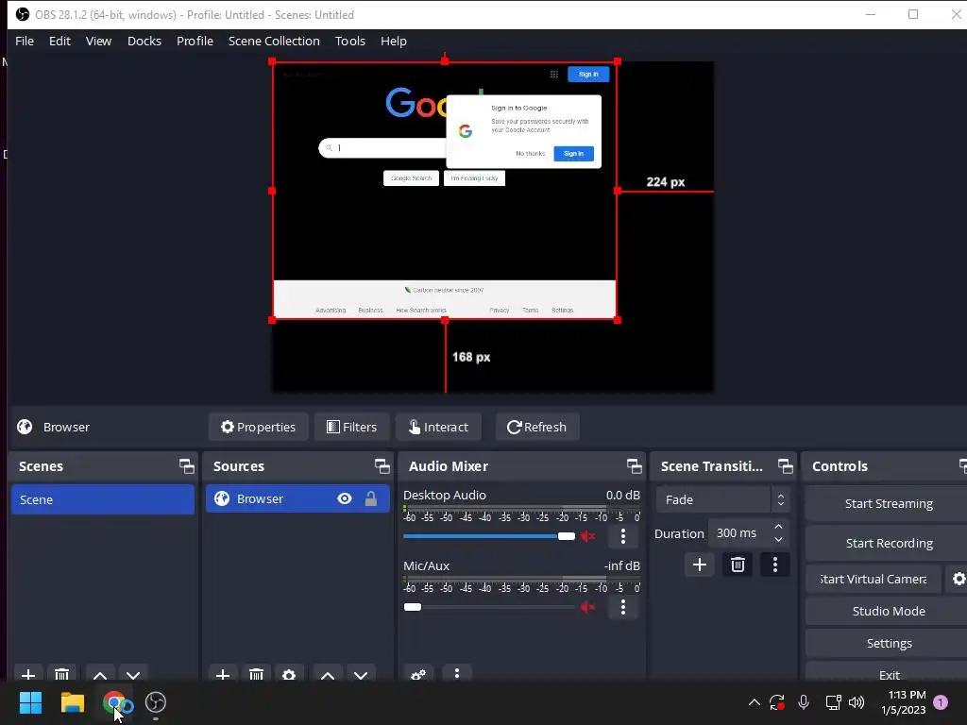Click the Desktop Audio volume slider
The image size is (967, 725).
[489, 536]
